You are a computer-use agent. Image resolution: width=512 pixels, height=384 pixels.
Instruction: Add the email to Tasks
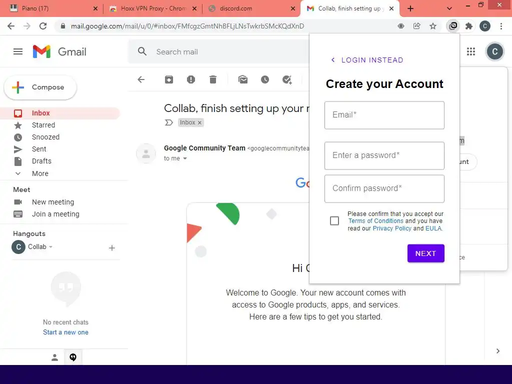tap(287, 79)
